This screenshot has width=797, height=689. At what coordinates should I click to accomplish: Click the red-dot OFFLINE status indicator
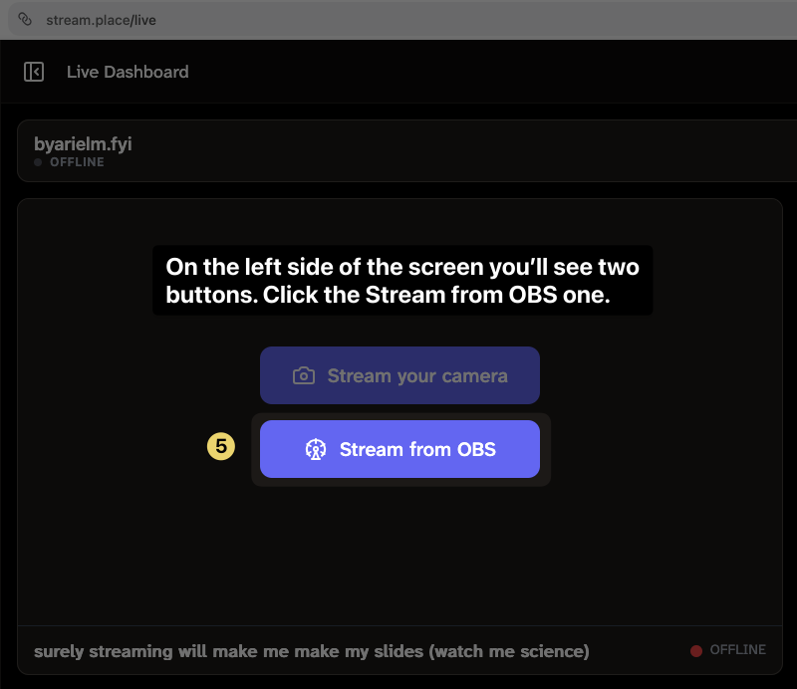point(728,650)
